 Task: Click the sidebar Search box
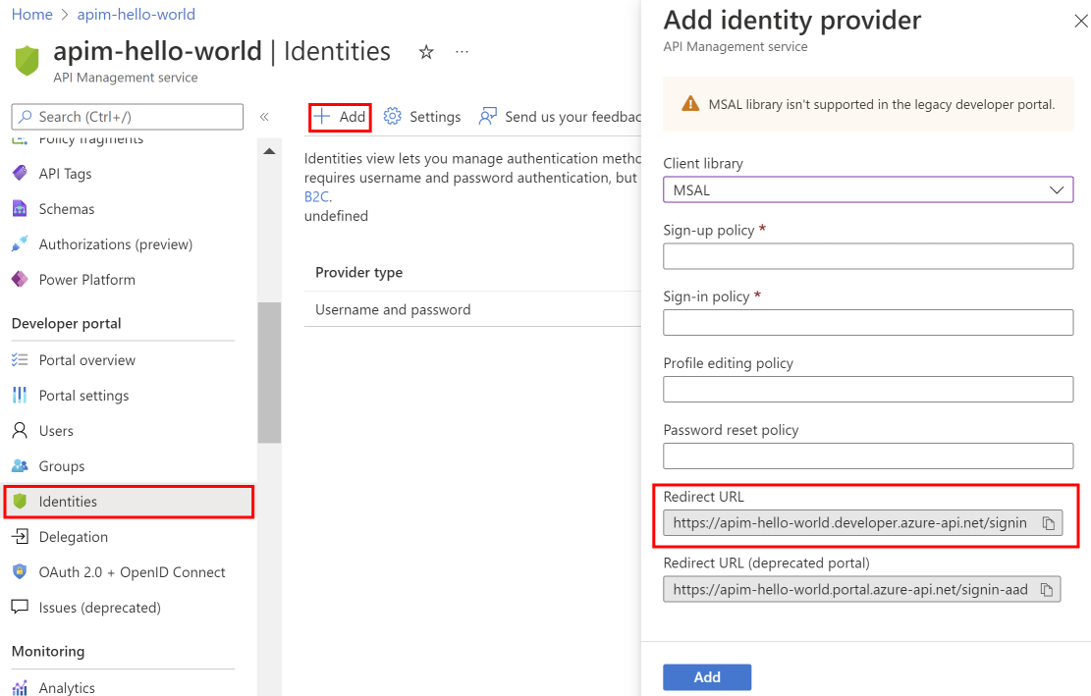[x=128, y=117]
